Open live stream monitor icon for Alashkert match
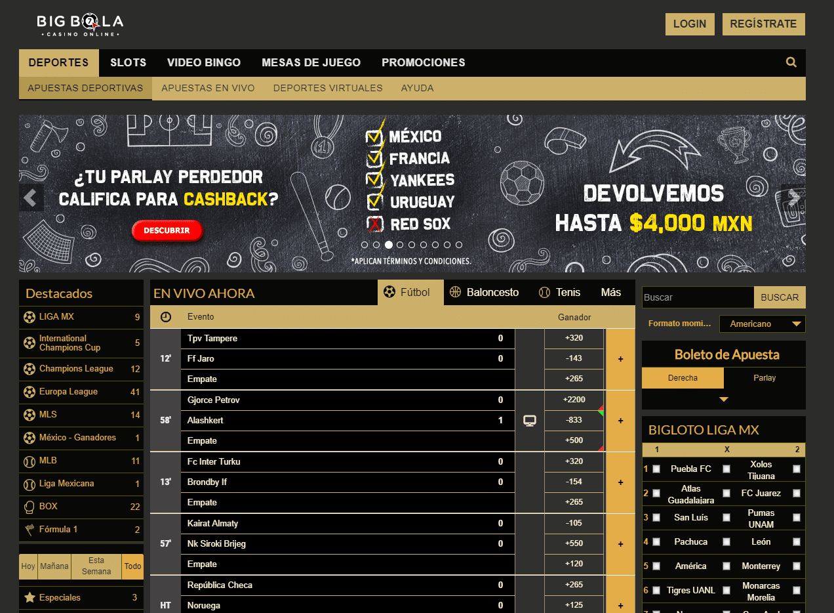The width and height of the screenshot is (834, 613). pyautogui.click(x=530, y=421)
